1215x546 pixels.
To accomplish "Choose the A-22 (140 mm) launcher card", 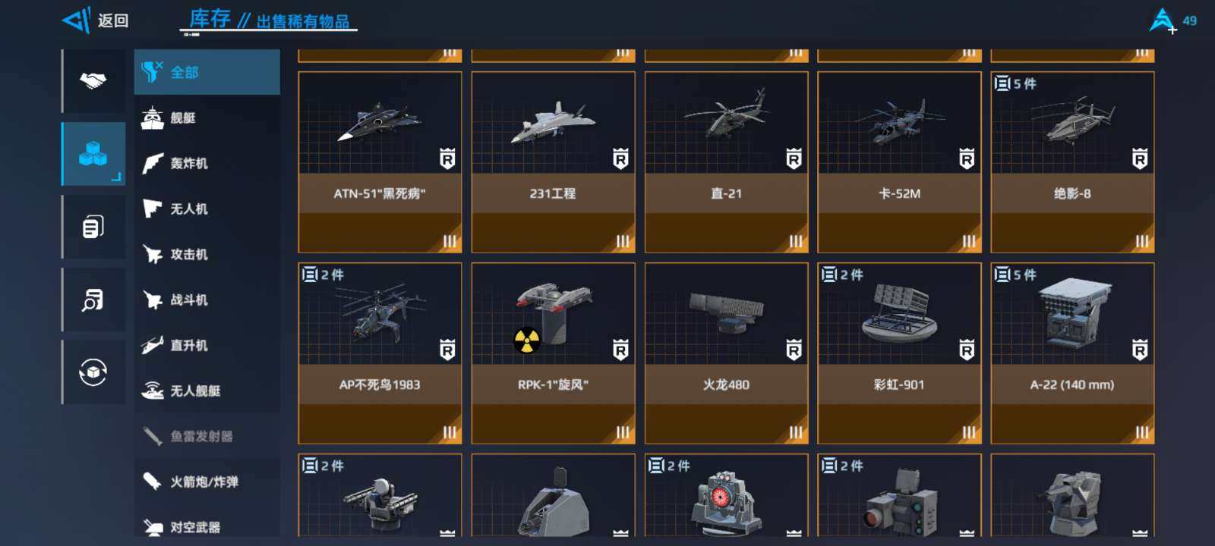I will coord(1072,353).
